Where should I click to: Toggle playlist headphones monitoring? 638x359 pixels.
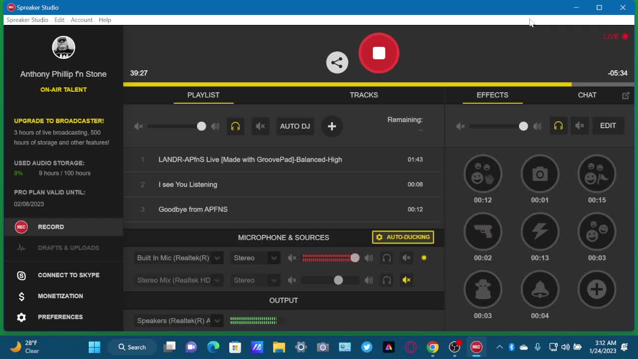pos(235,126)
